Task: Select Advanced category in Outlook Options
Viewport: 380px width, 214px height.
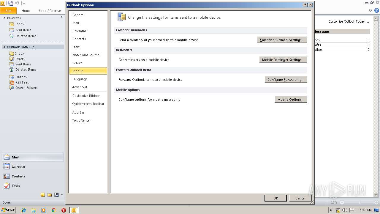Action: tap(88, 87)
